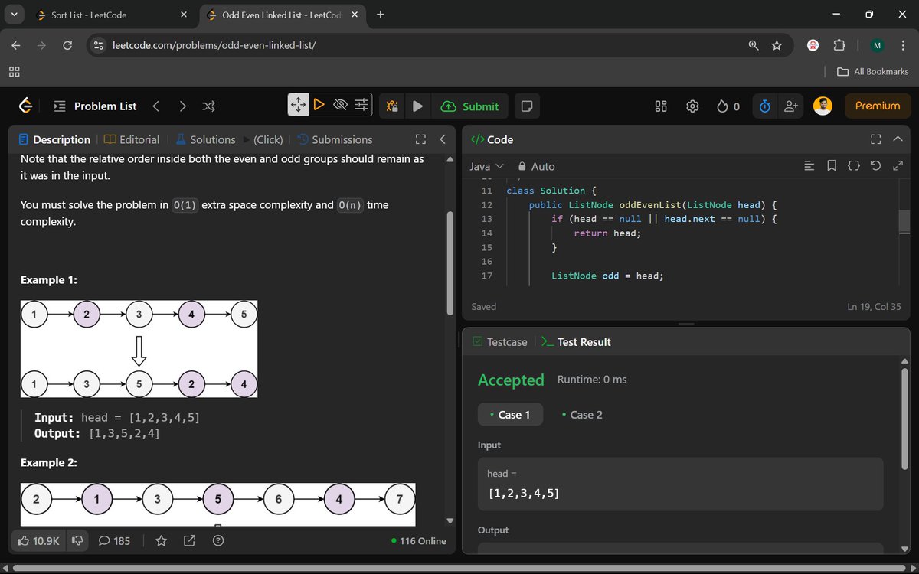919x574 pixels.
Task: Open the 185 comments
Action: (x=114, y=541)
